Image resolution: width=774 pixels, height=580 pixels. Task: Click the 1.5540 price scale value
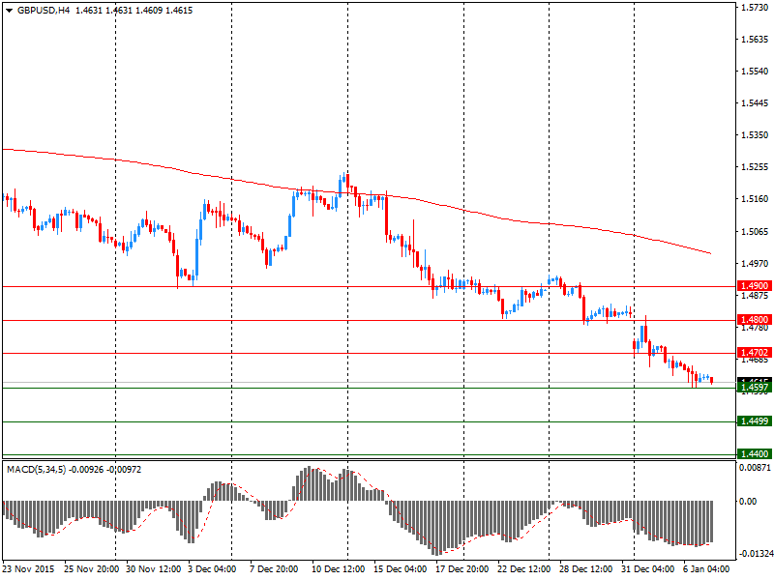pyautogui.click(x=755, y=72)
